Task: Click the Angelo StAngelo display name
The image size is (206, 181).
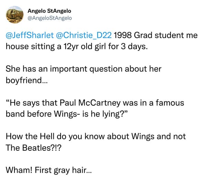Action: [x=49, y=11]
